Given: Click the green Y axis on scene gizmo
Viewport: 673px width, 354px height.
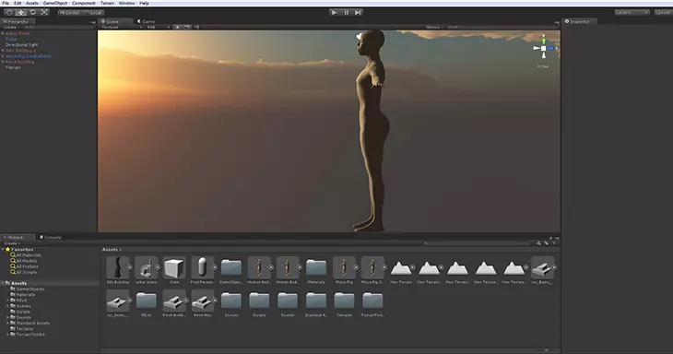Looking at the screenshot, I should point(543,41).
